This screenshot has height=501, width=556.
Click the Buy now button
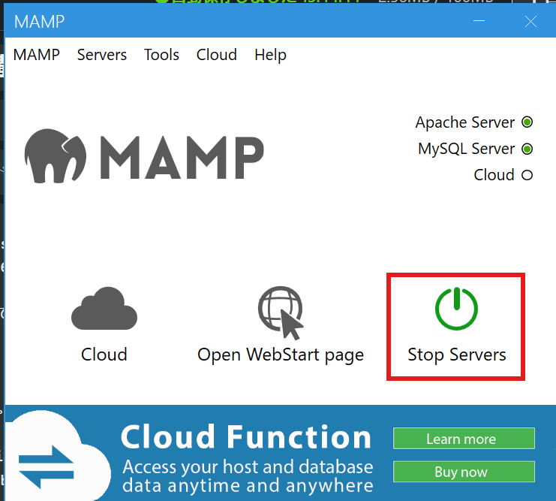(x=464, y=472)
